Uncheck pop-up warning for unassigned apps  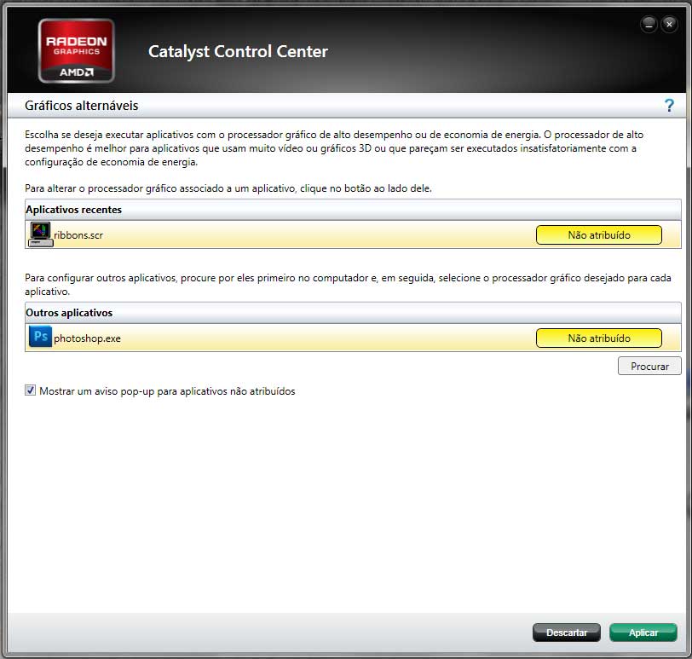30,390
